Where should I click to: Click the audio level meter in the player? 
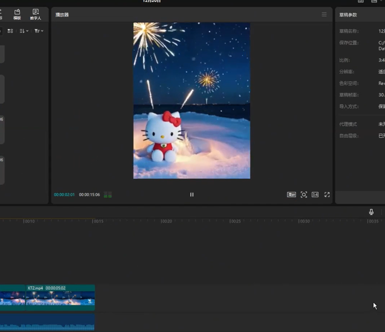(108, 195)
